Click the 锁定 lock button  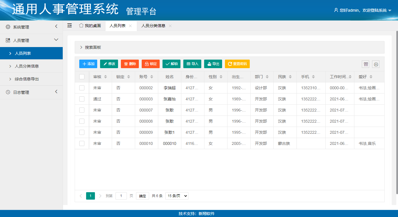tap(151, 64)
